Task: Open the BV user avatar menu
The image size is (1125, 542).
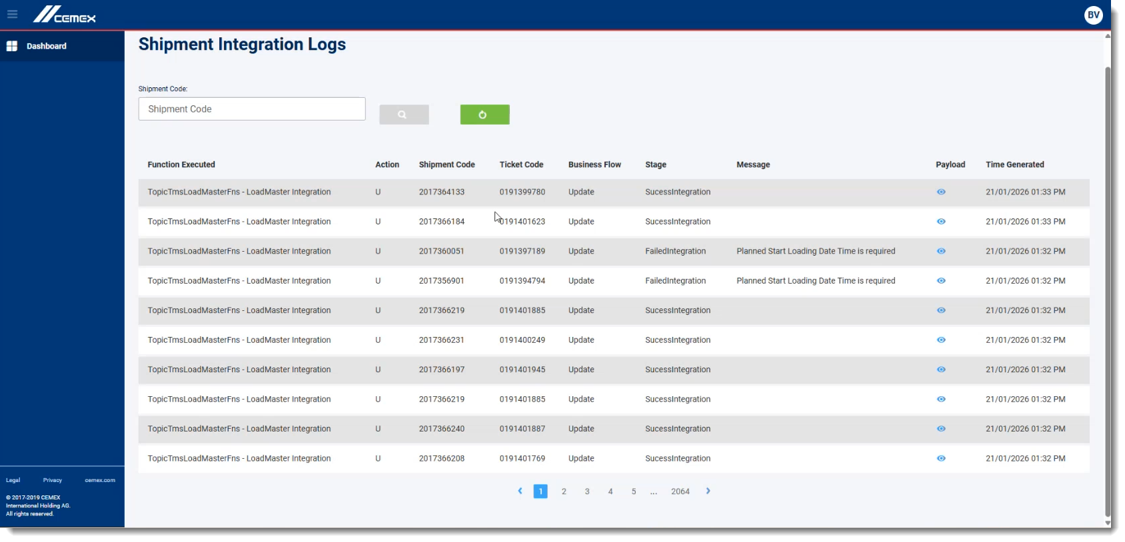Action: pyautogui.click(x=1093, y=15)
